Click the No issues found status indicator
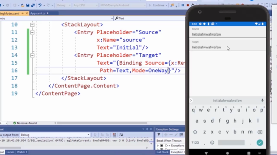This screenshot has width=277, height=155. click(x=25, y=123)
